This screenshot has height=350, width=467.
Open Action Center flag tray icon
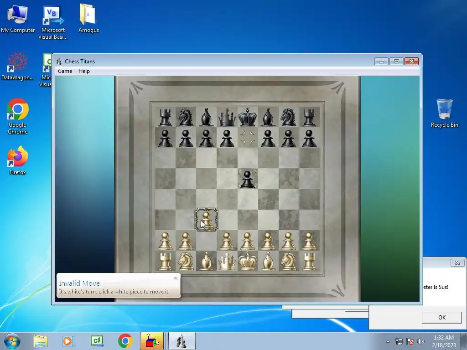pyautogui.click(x=410, y=341)
